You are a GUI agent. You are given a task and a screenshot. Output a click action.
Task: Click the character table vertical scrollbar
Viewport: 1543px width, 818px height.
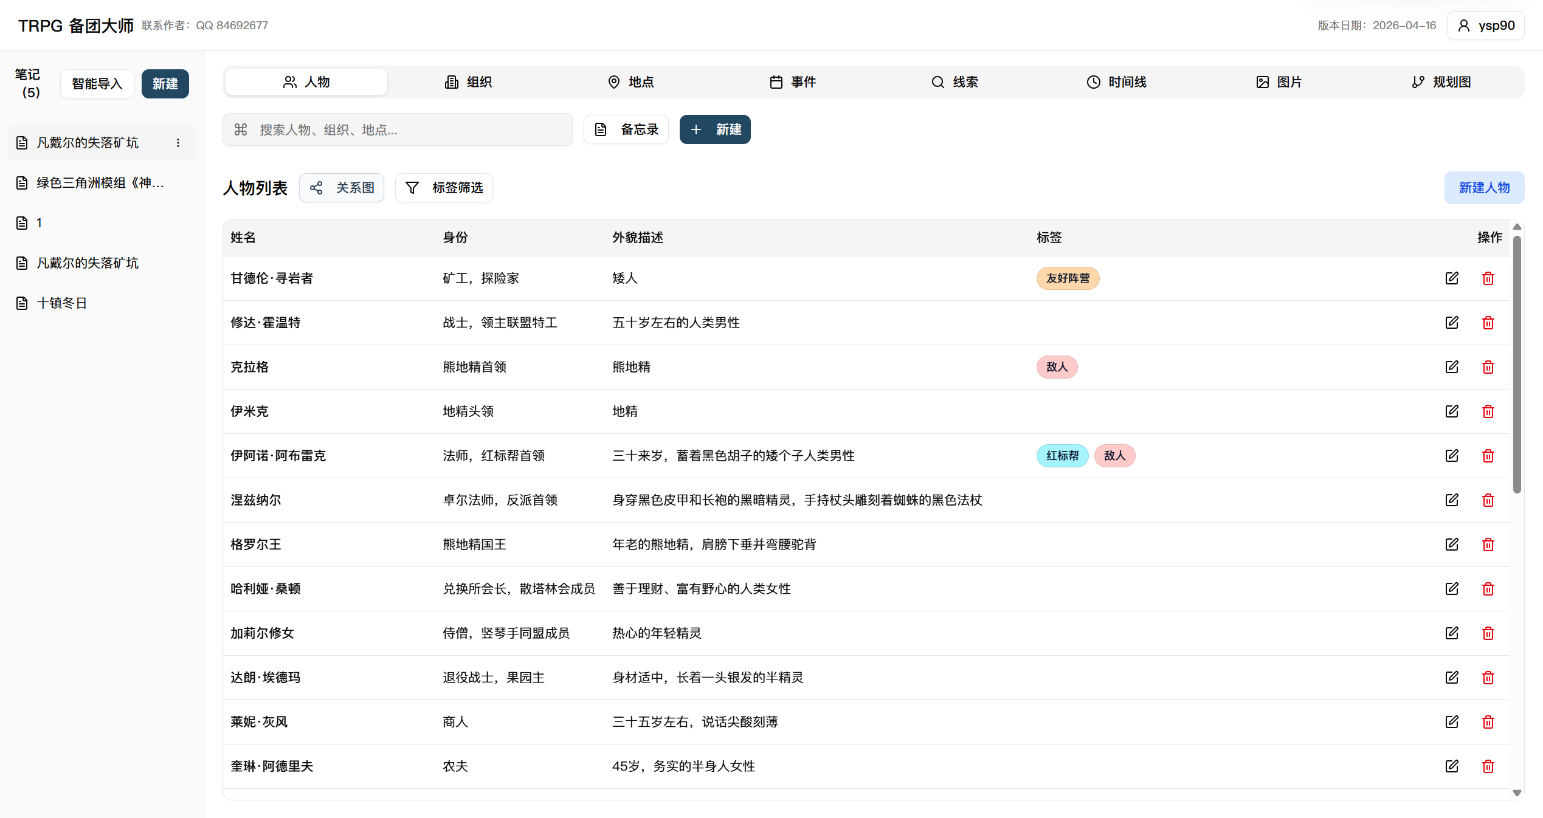pyautogui.click(x=1517, y=365)
